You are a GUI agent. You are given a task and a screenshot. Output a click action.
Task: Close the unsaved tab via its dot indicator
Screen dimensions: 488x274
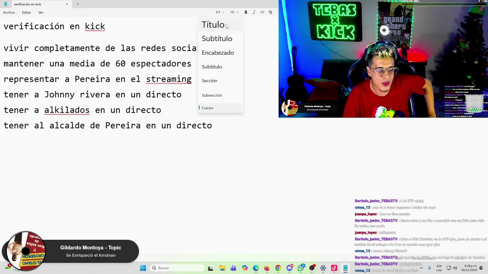tap(67, 4)
